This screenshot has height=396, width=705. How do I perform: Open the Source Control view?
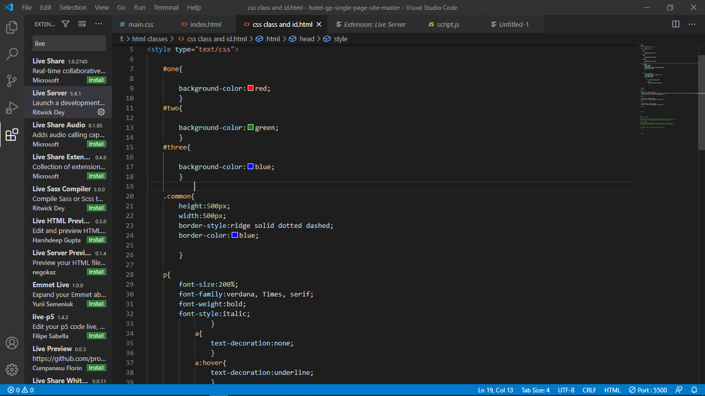click(11, 80)
